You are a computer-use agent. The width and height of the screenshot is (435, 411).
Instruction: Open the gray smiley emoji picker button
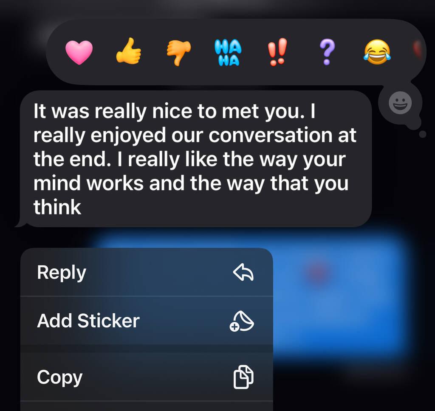(x=400, y=103)
